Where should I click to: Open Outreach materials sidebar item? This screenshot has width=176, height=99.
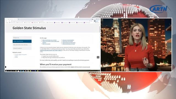coord(22,48)
